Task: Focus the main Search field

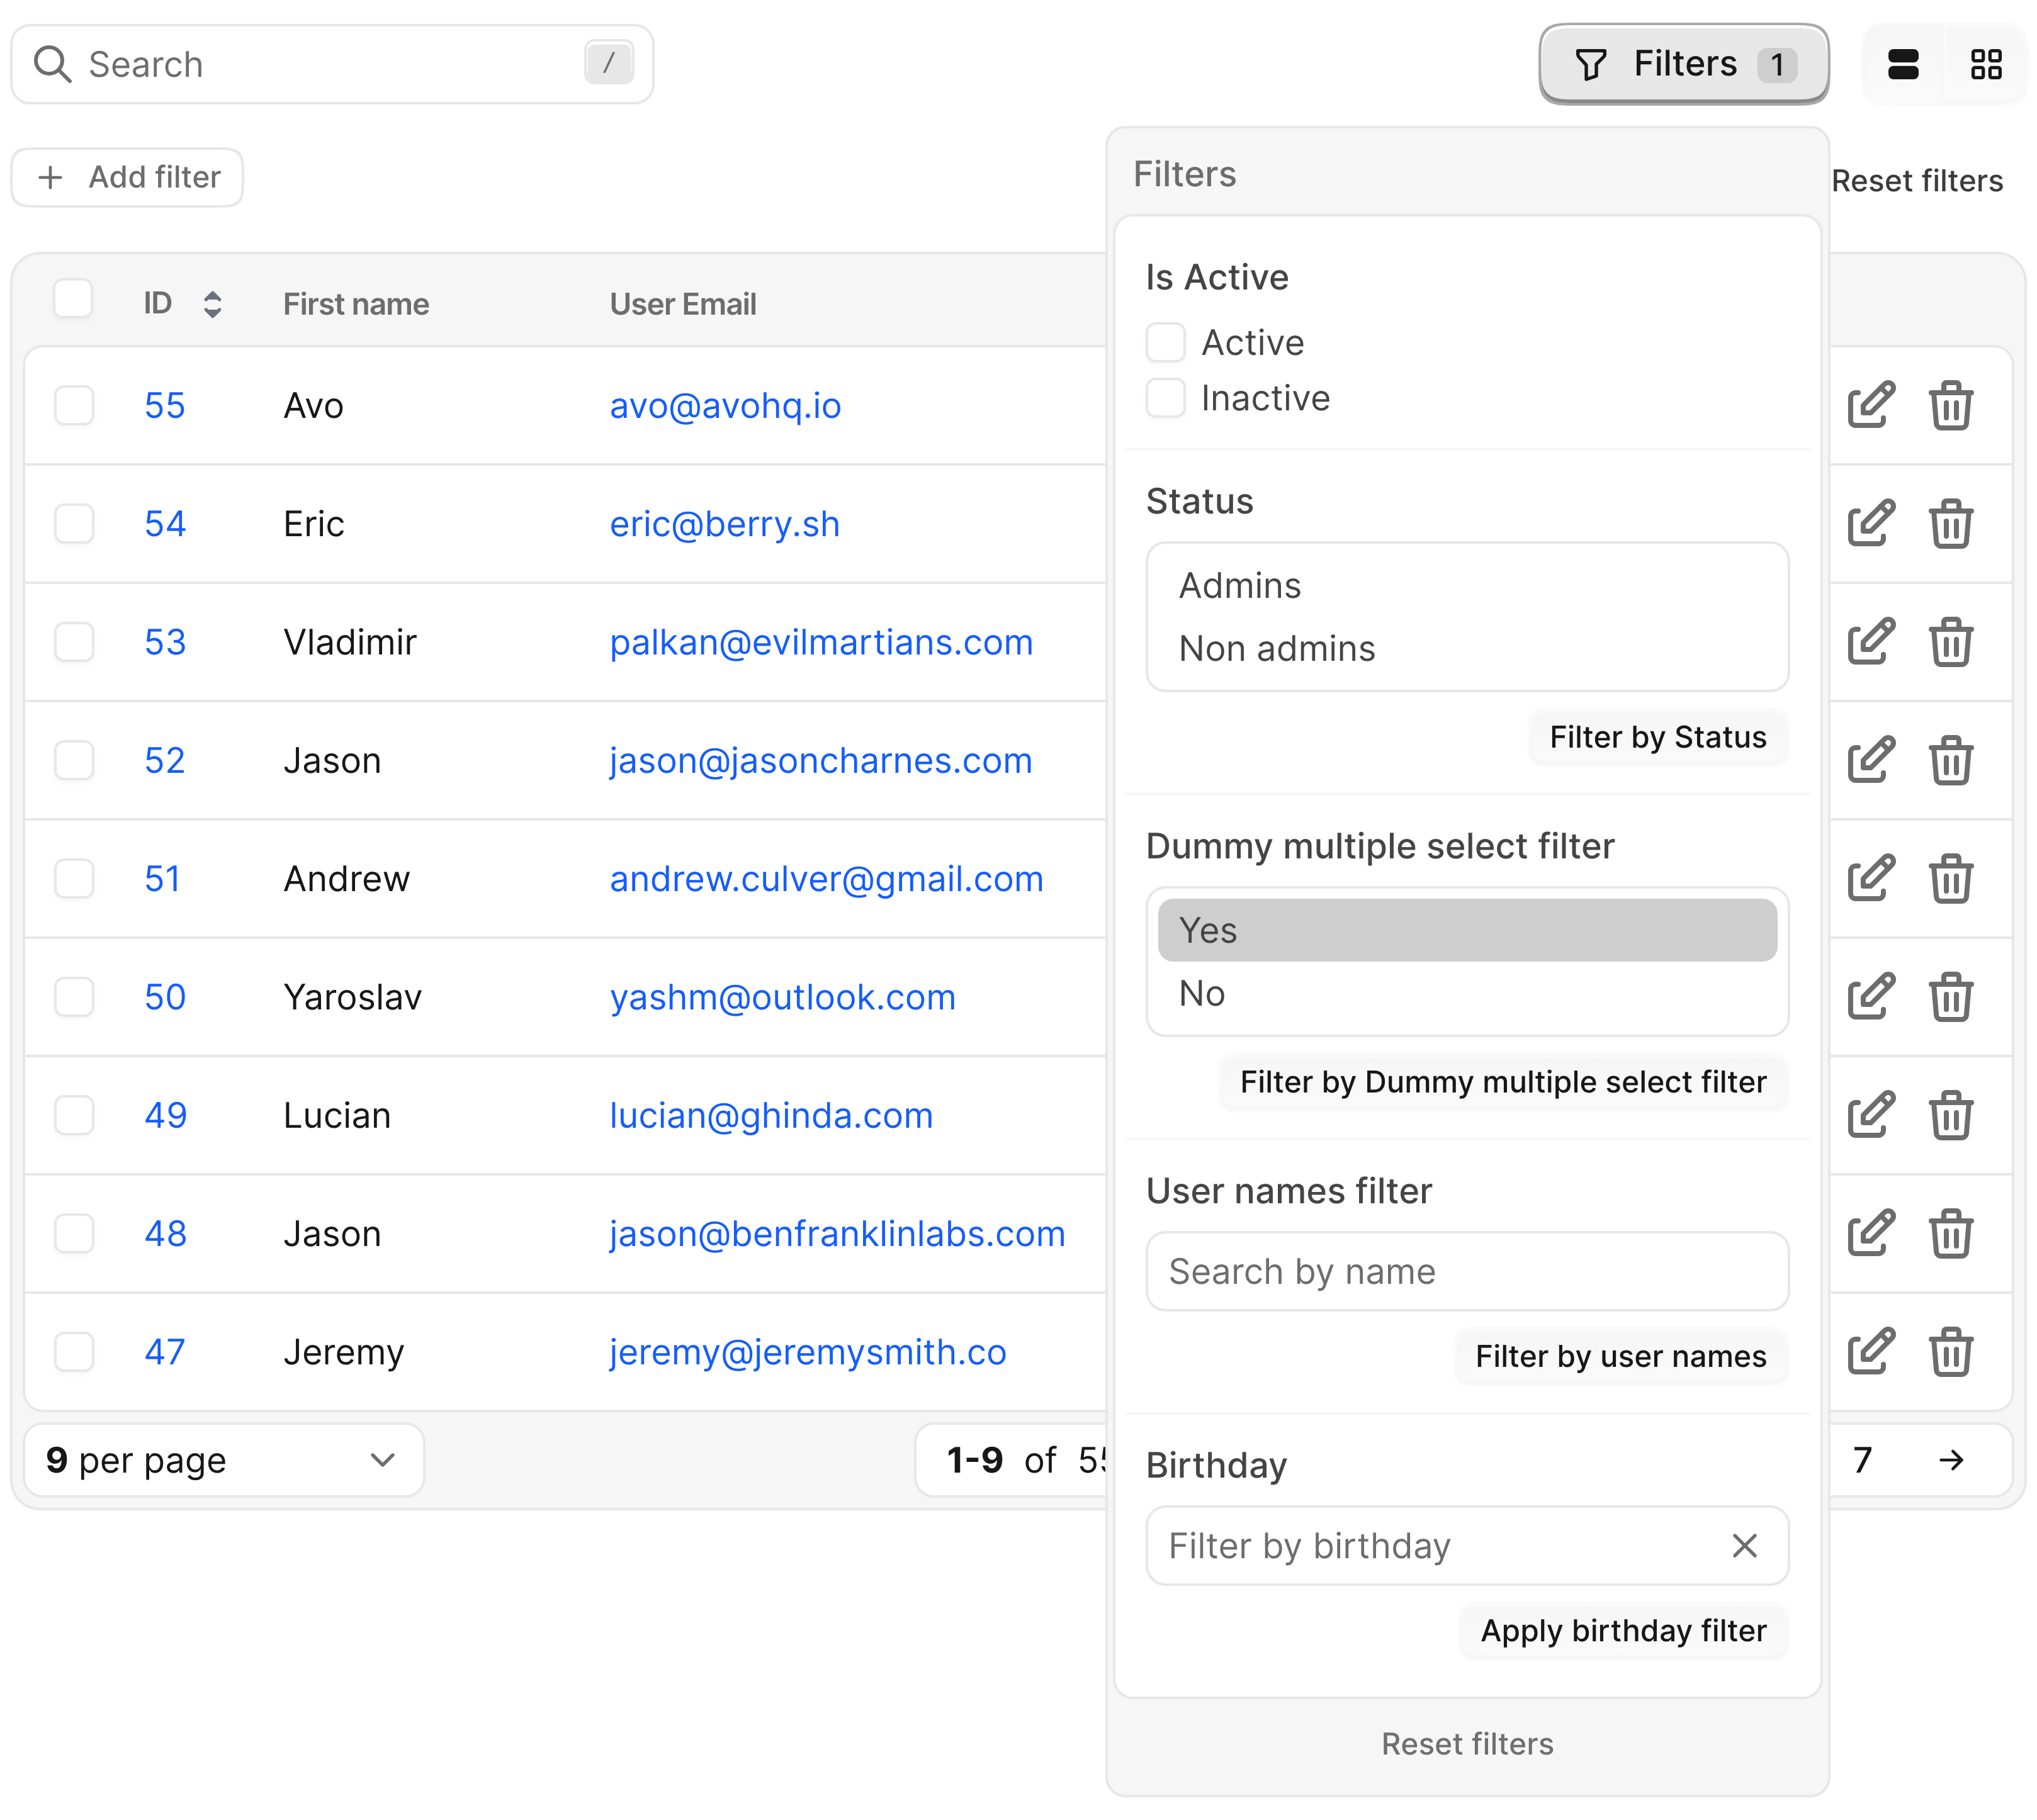Action: (x=332, y=64)
